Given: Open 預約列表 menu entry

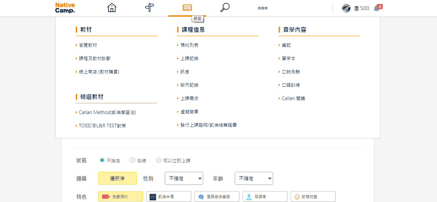Looking at the screenshot, I should (189, 45).
